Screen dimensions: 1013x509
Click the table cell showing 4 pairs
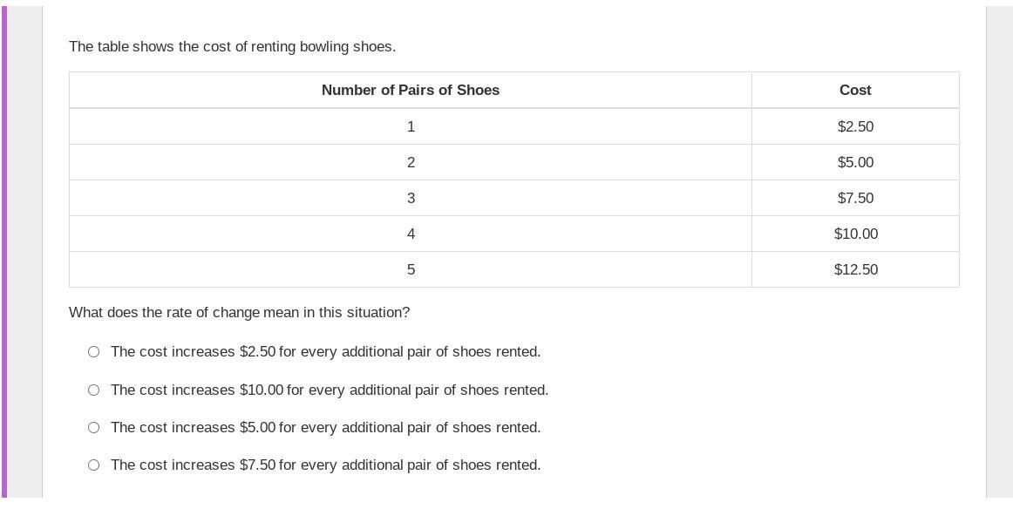tap(411, 234)
